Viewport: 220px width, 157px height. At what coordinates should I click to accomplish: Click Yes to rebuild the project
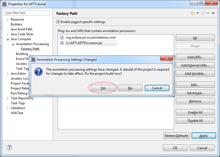(x=103, y=88)
